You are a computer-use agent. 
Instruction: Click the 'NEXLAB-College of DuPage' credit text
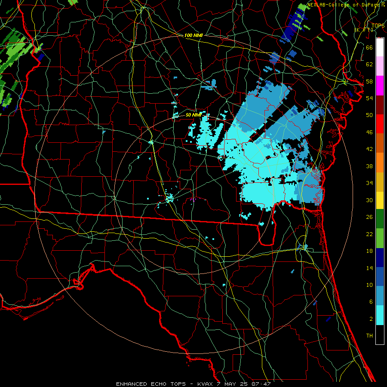[x=344, y=5]
